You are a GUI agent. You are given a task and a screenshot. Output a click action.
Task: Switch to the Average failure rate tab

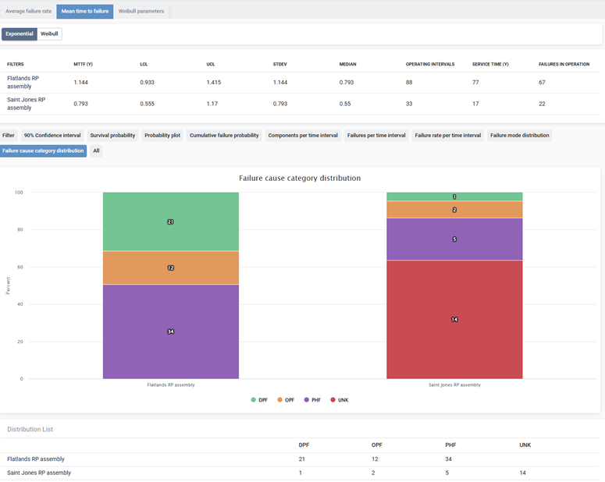pyautogui.click(x=28, y=11)
